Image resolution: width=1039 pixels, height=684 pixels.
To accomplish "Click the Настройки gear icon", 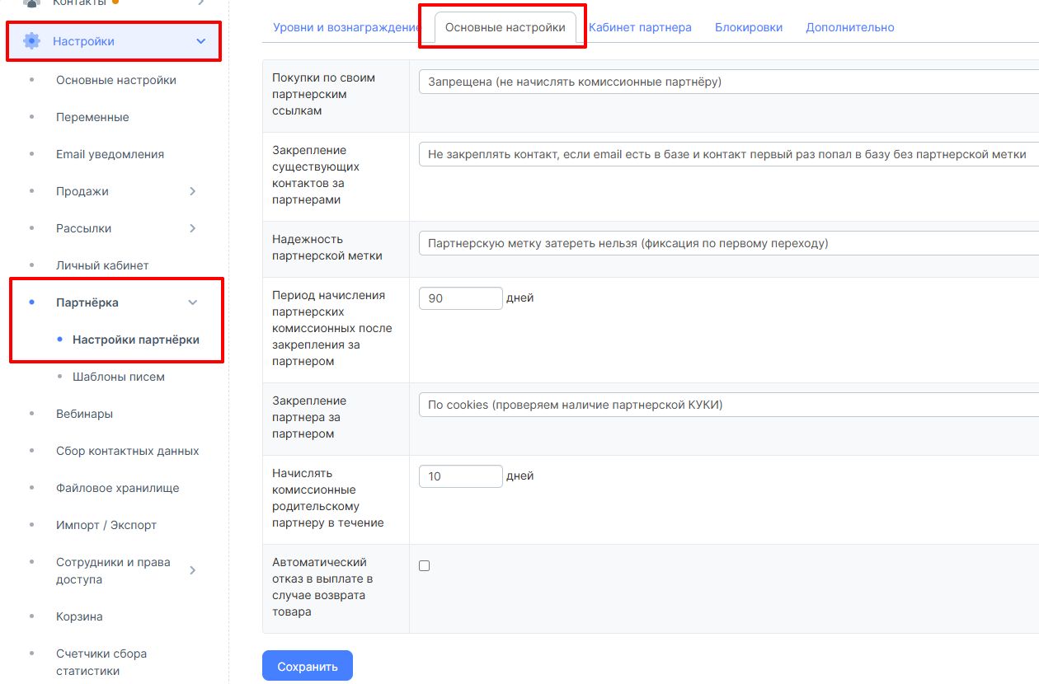I will [x=31, y=41].
